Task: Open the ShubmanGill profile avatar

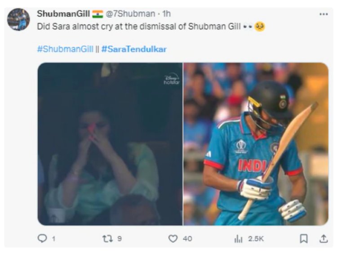Action: click(18, 20)
